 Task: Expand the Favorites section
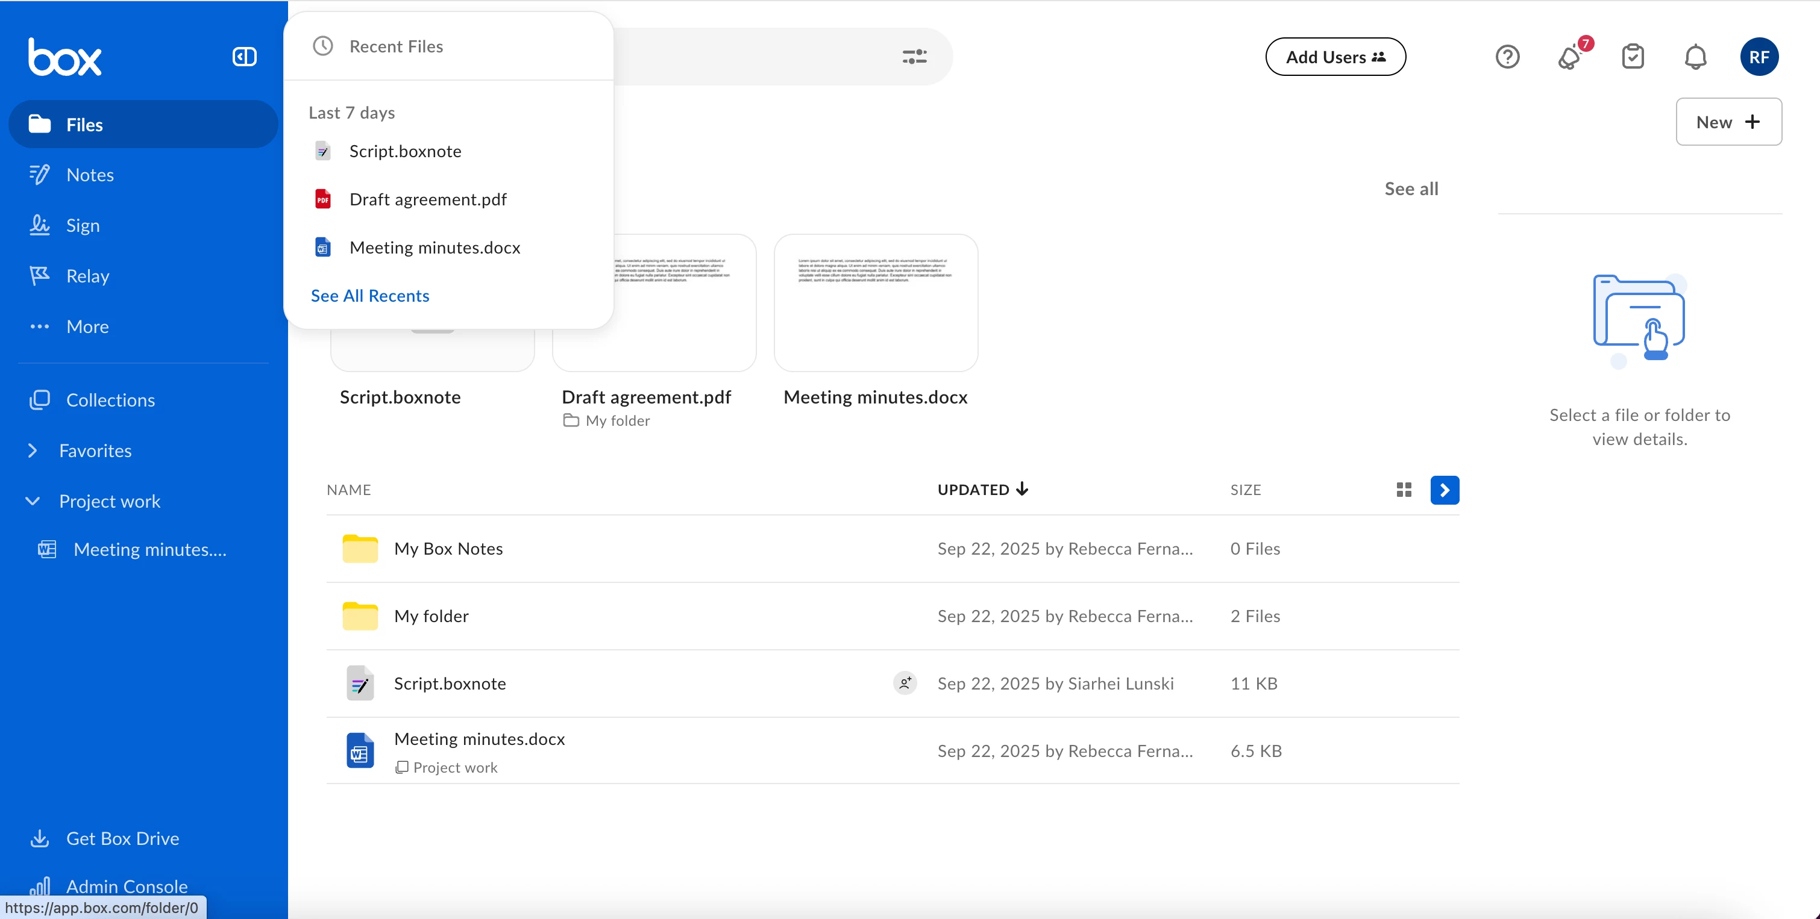[x=33, y=450]
